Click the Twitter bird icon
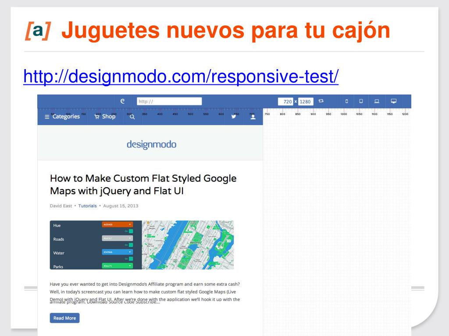 pos(234,116)
